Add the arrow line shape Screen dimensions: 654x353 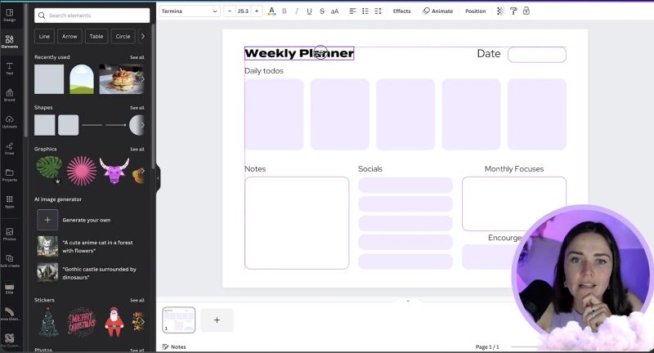pyautogui.click(x=116, y=125)
